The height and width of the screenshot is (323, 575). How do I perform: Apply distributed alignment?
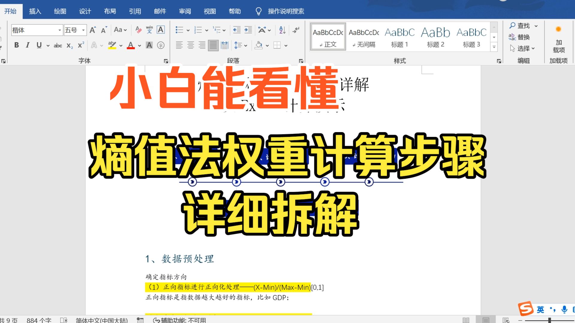coord(225,45)
